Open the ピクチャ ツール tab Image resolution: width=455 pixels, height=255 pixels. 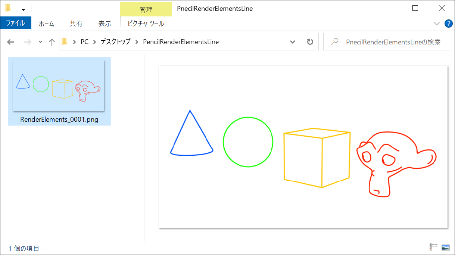[146, 24]
